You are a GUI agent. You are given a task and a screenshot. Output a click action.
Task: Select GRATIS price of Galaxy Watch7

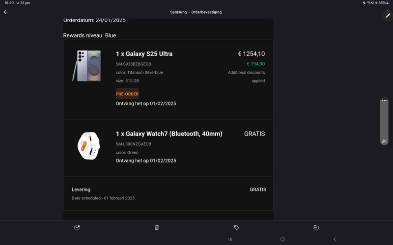(x=254, y=134)
